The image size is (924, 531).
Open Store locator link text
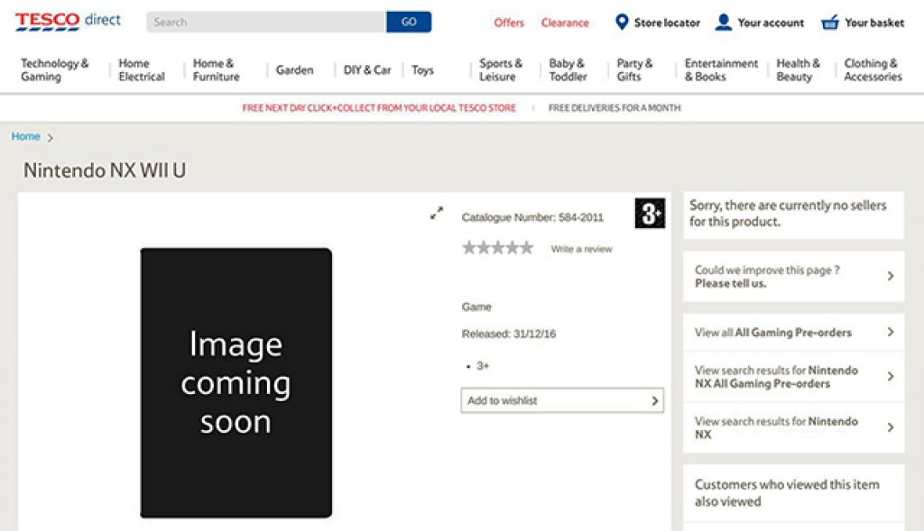667,23
